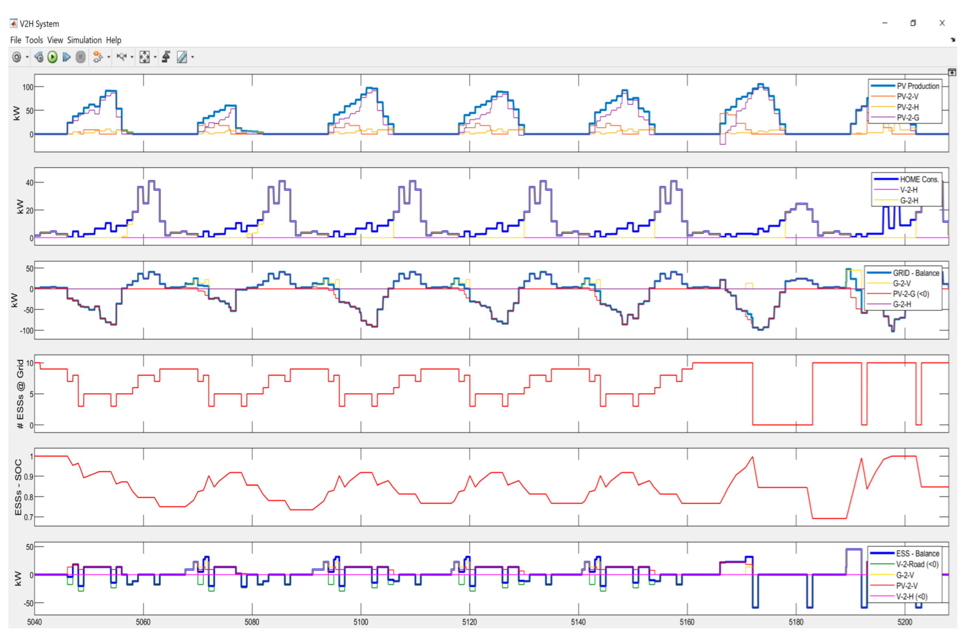
Task: Toggle HOME Cons. trace in legend
Action: (919, 179)
